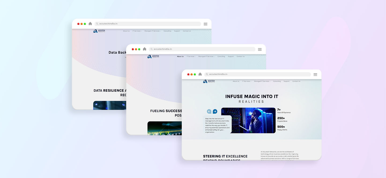
Task: Expand IT Services dropdown in the back window
Action: [x=137, y=31]
